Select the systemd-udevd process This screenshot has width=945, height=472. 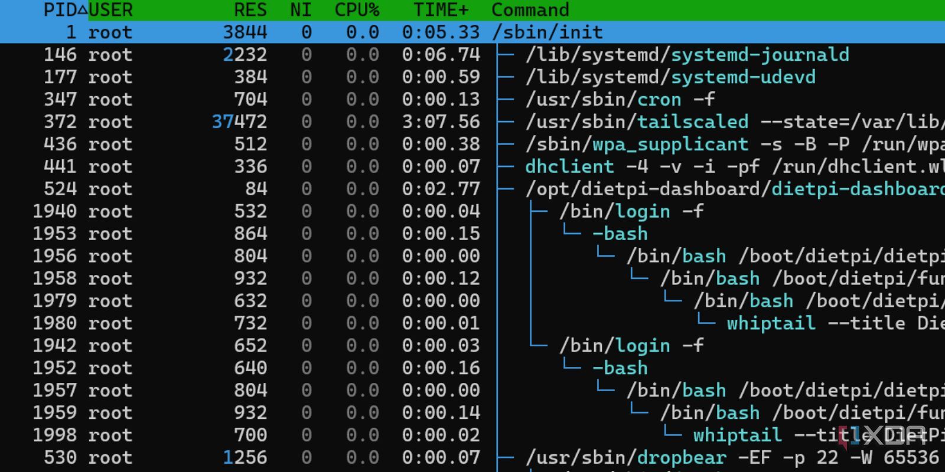tap(472, 77)
